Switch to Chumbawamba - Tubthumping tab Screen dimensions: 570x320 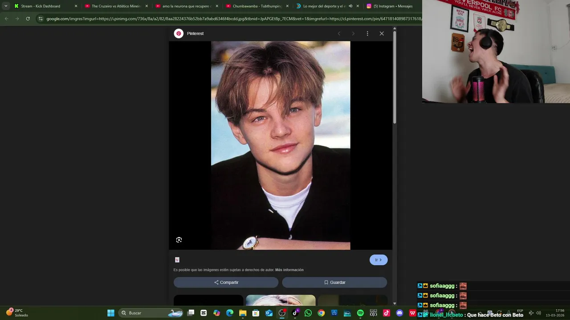[257, 6]
